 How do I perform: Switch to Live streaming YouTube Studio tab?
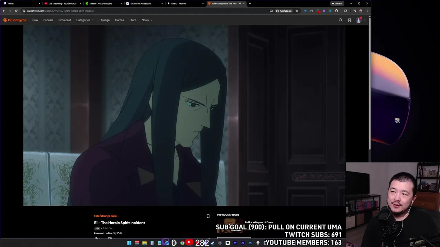coord(62,3)
